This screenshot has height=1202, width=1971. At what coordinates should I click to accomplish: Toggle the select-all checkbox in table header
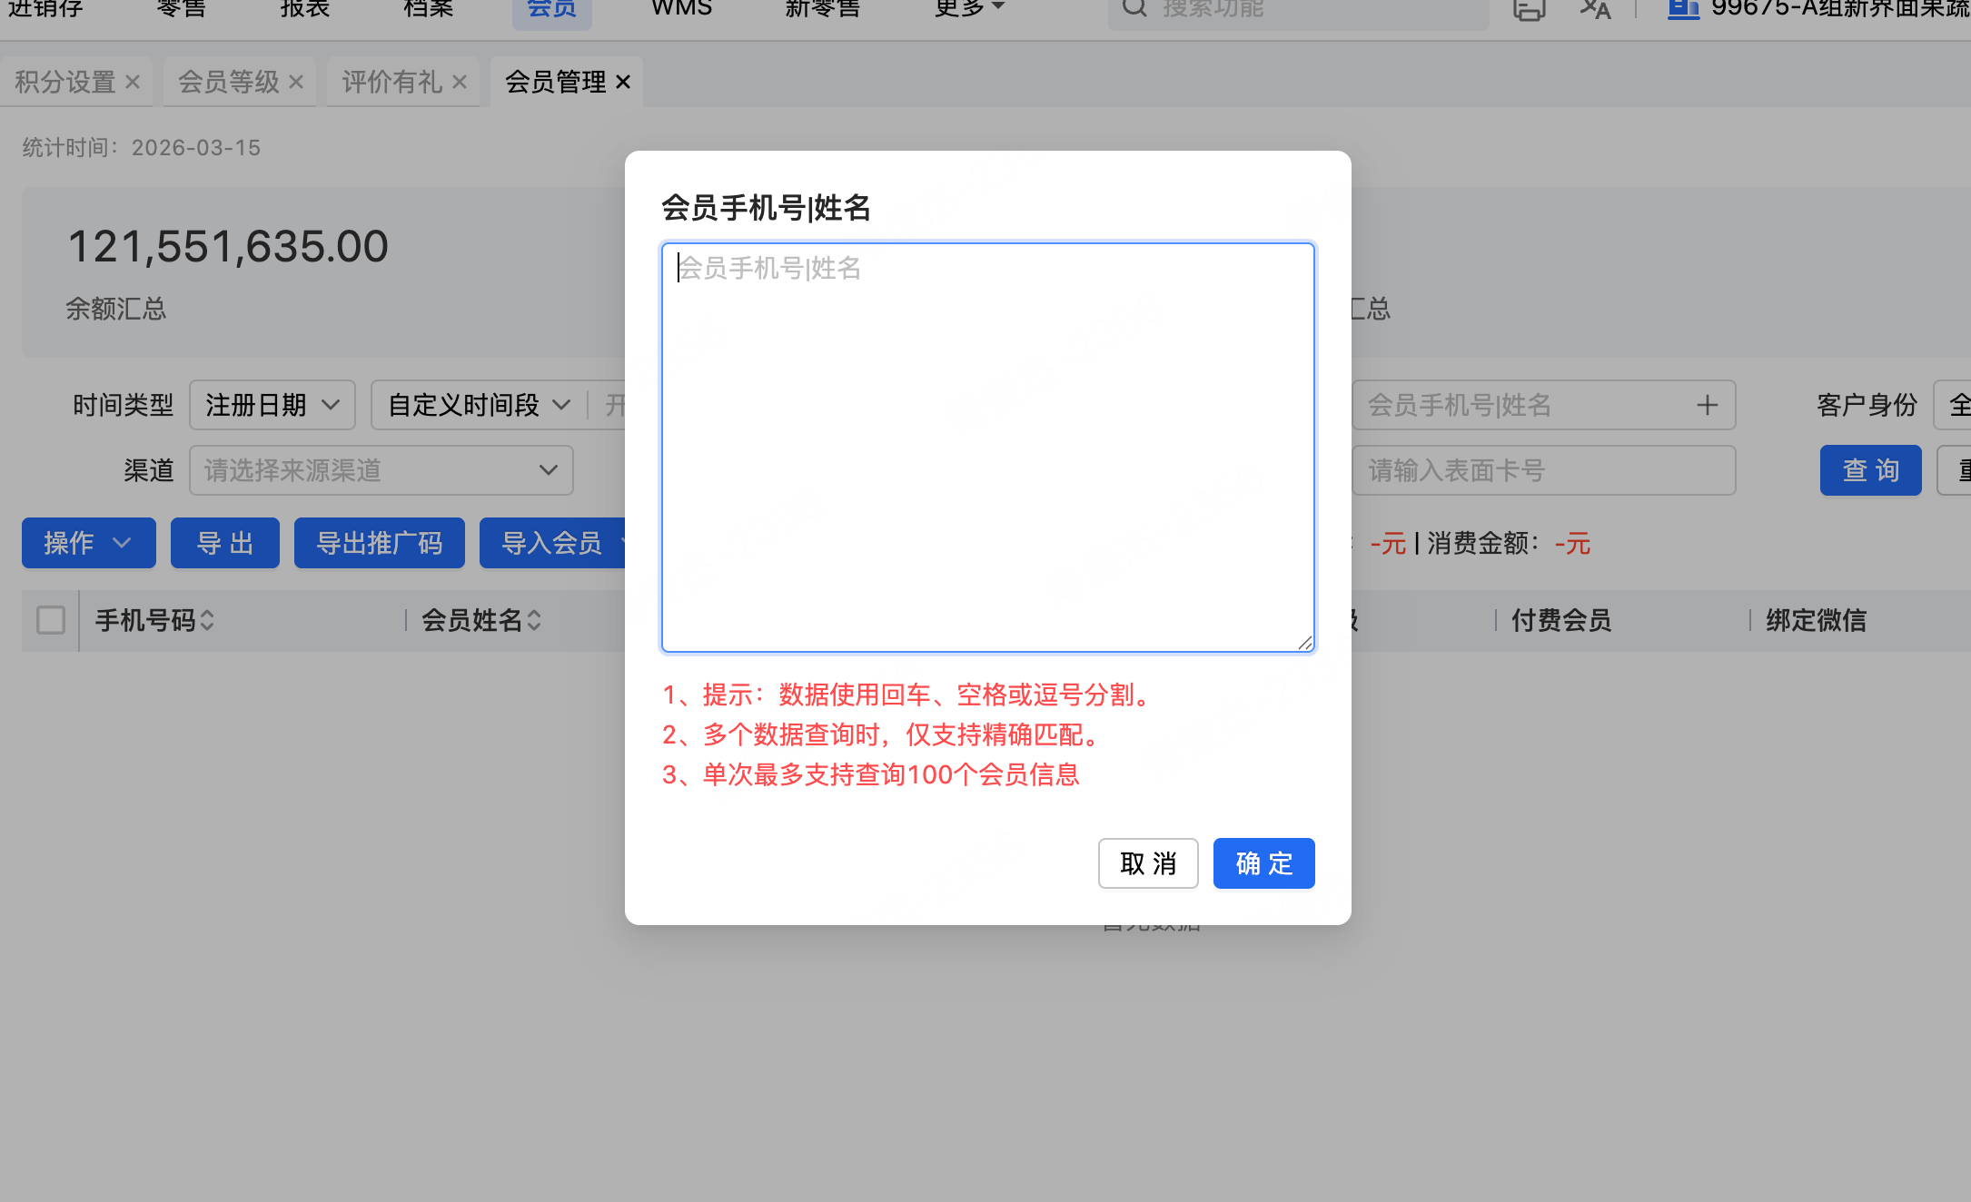click(51, 621)
